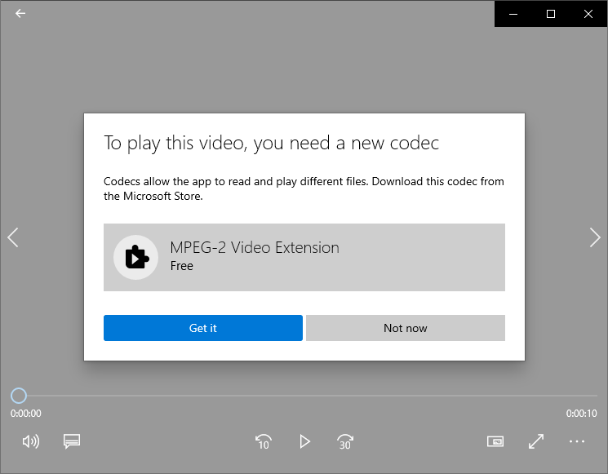Maximize the player window
Viewport: 608px width, 474px height.
[x=551, y=14]
